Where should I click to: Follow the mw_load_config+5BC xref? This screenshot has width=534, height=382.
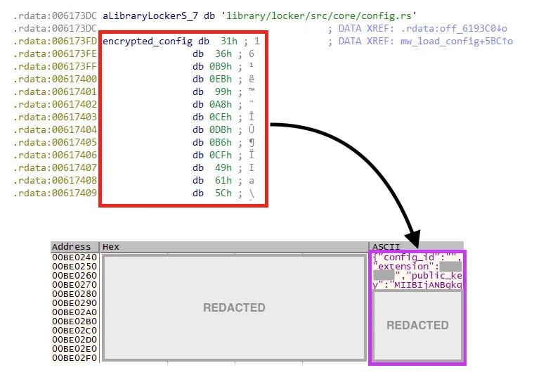point(457,41)
